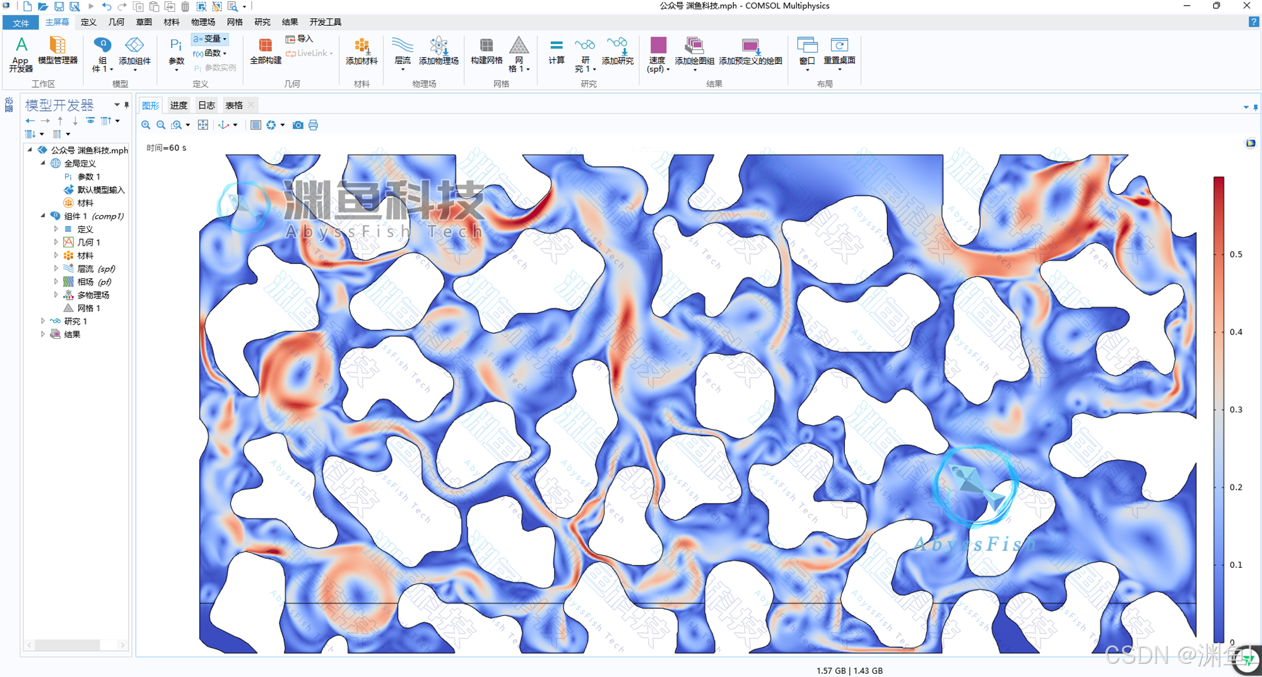Click the 组件 1 ribbon button
Screen dimensions: 1262x677
[102, 54]
